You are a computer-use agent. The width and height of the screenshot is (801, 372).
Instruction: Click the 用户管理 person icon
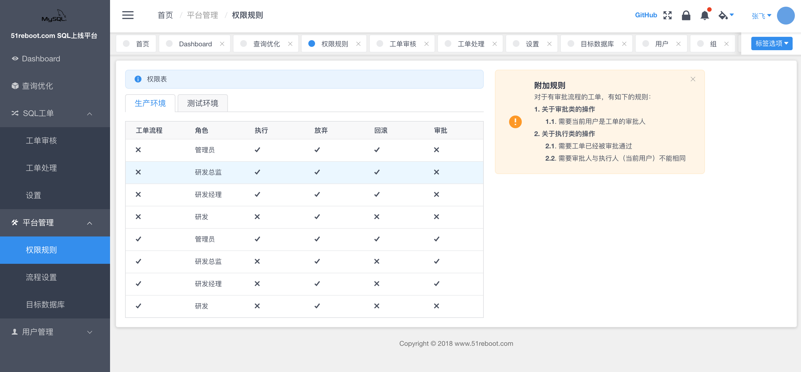pyautogui.click(x=15, y=332)
